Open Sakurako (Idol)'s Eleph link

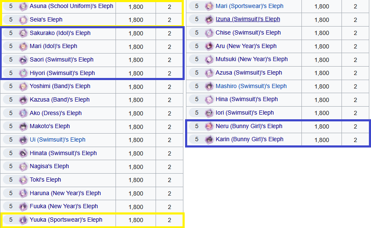tap(60, 33)
